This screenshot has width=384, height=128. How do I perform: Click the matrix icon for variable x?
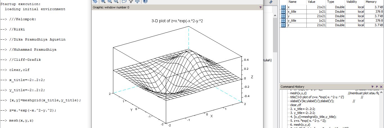283,7
